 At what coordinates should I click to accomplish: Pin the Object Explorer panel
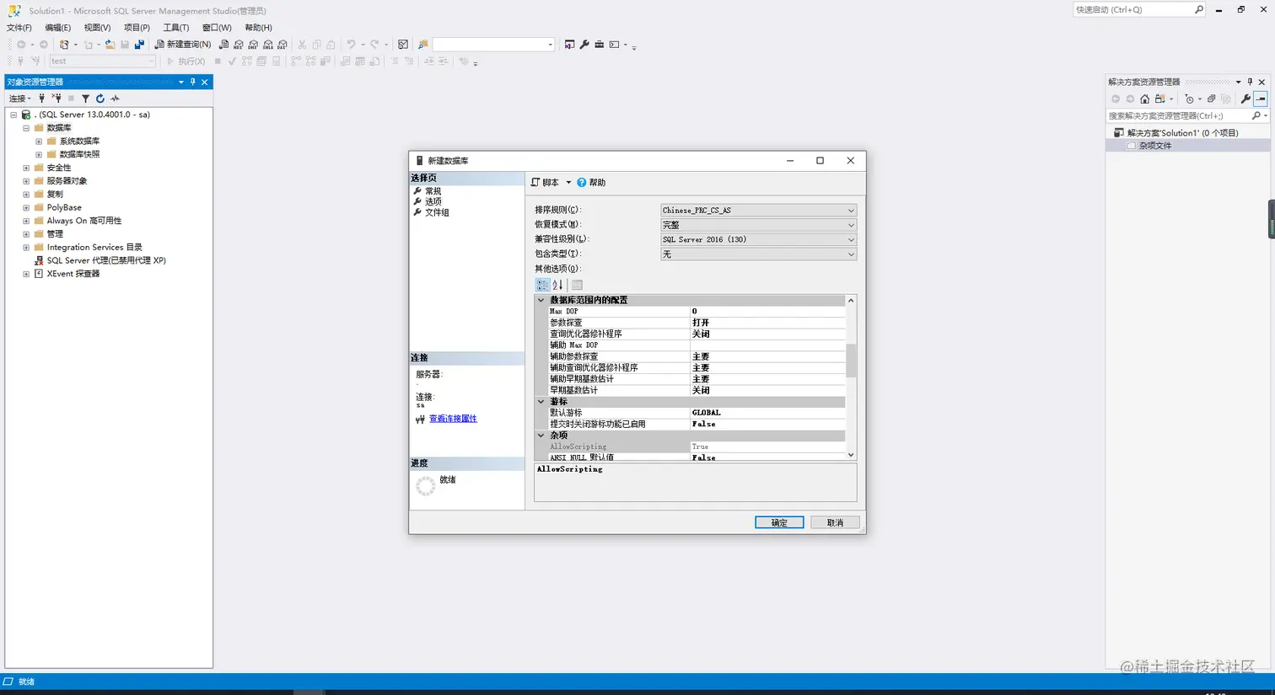click(193, 82)
